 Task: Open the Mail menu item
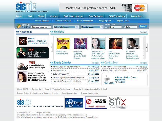pyautogui.click(x=30, y=16)
